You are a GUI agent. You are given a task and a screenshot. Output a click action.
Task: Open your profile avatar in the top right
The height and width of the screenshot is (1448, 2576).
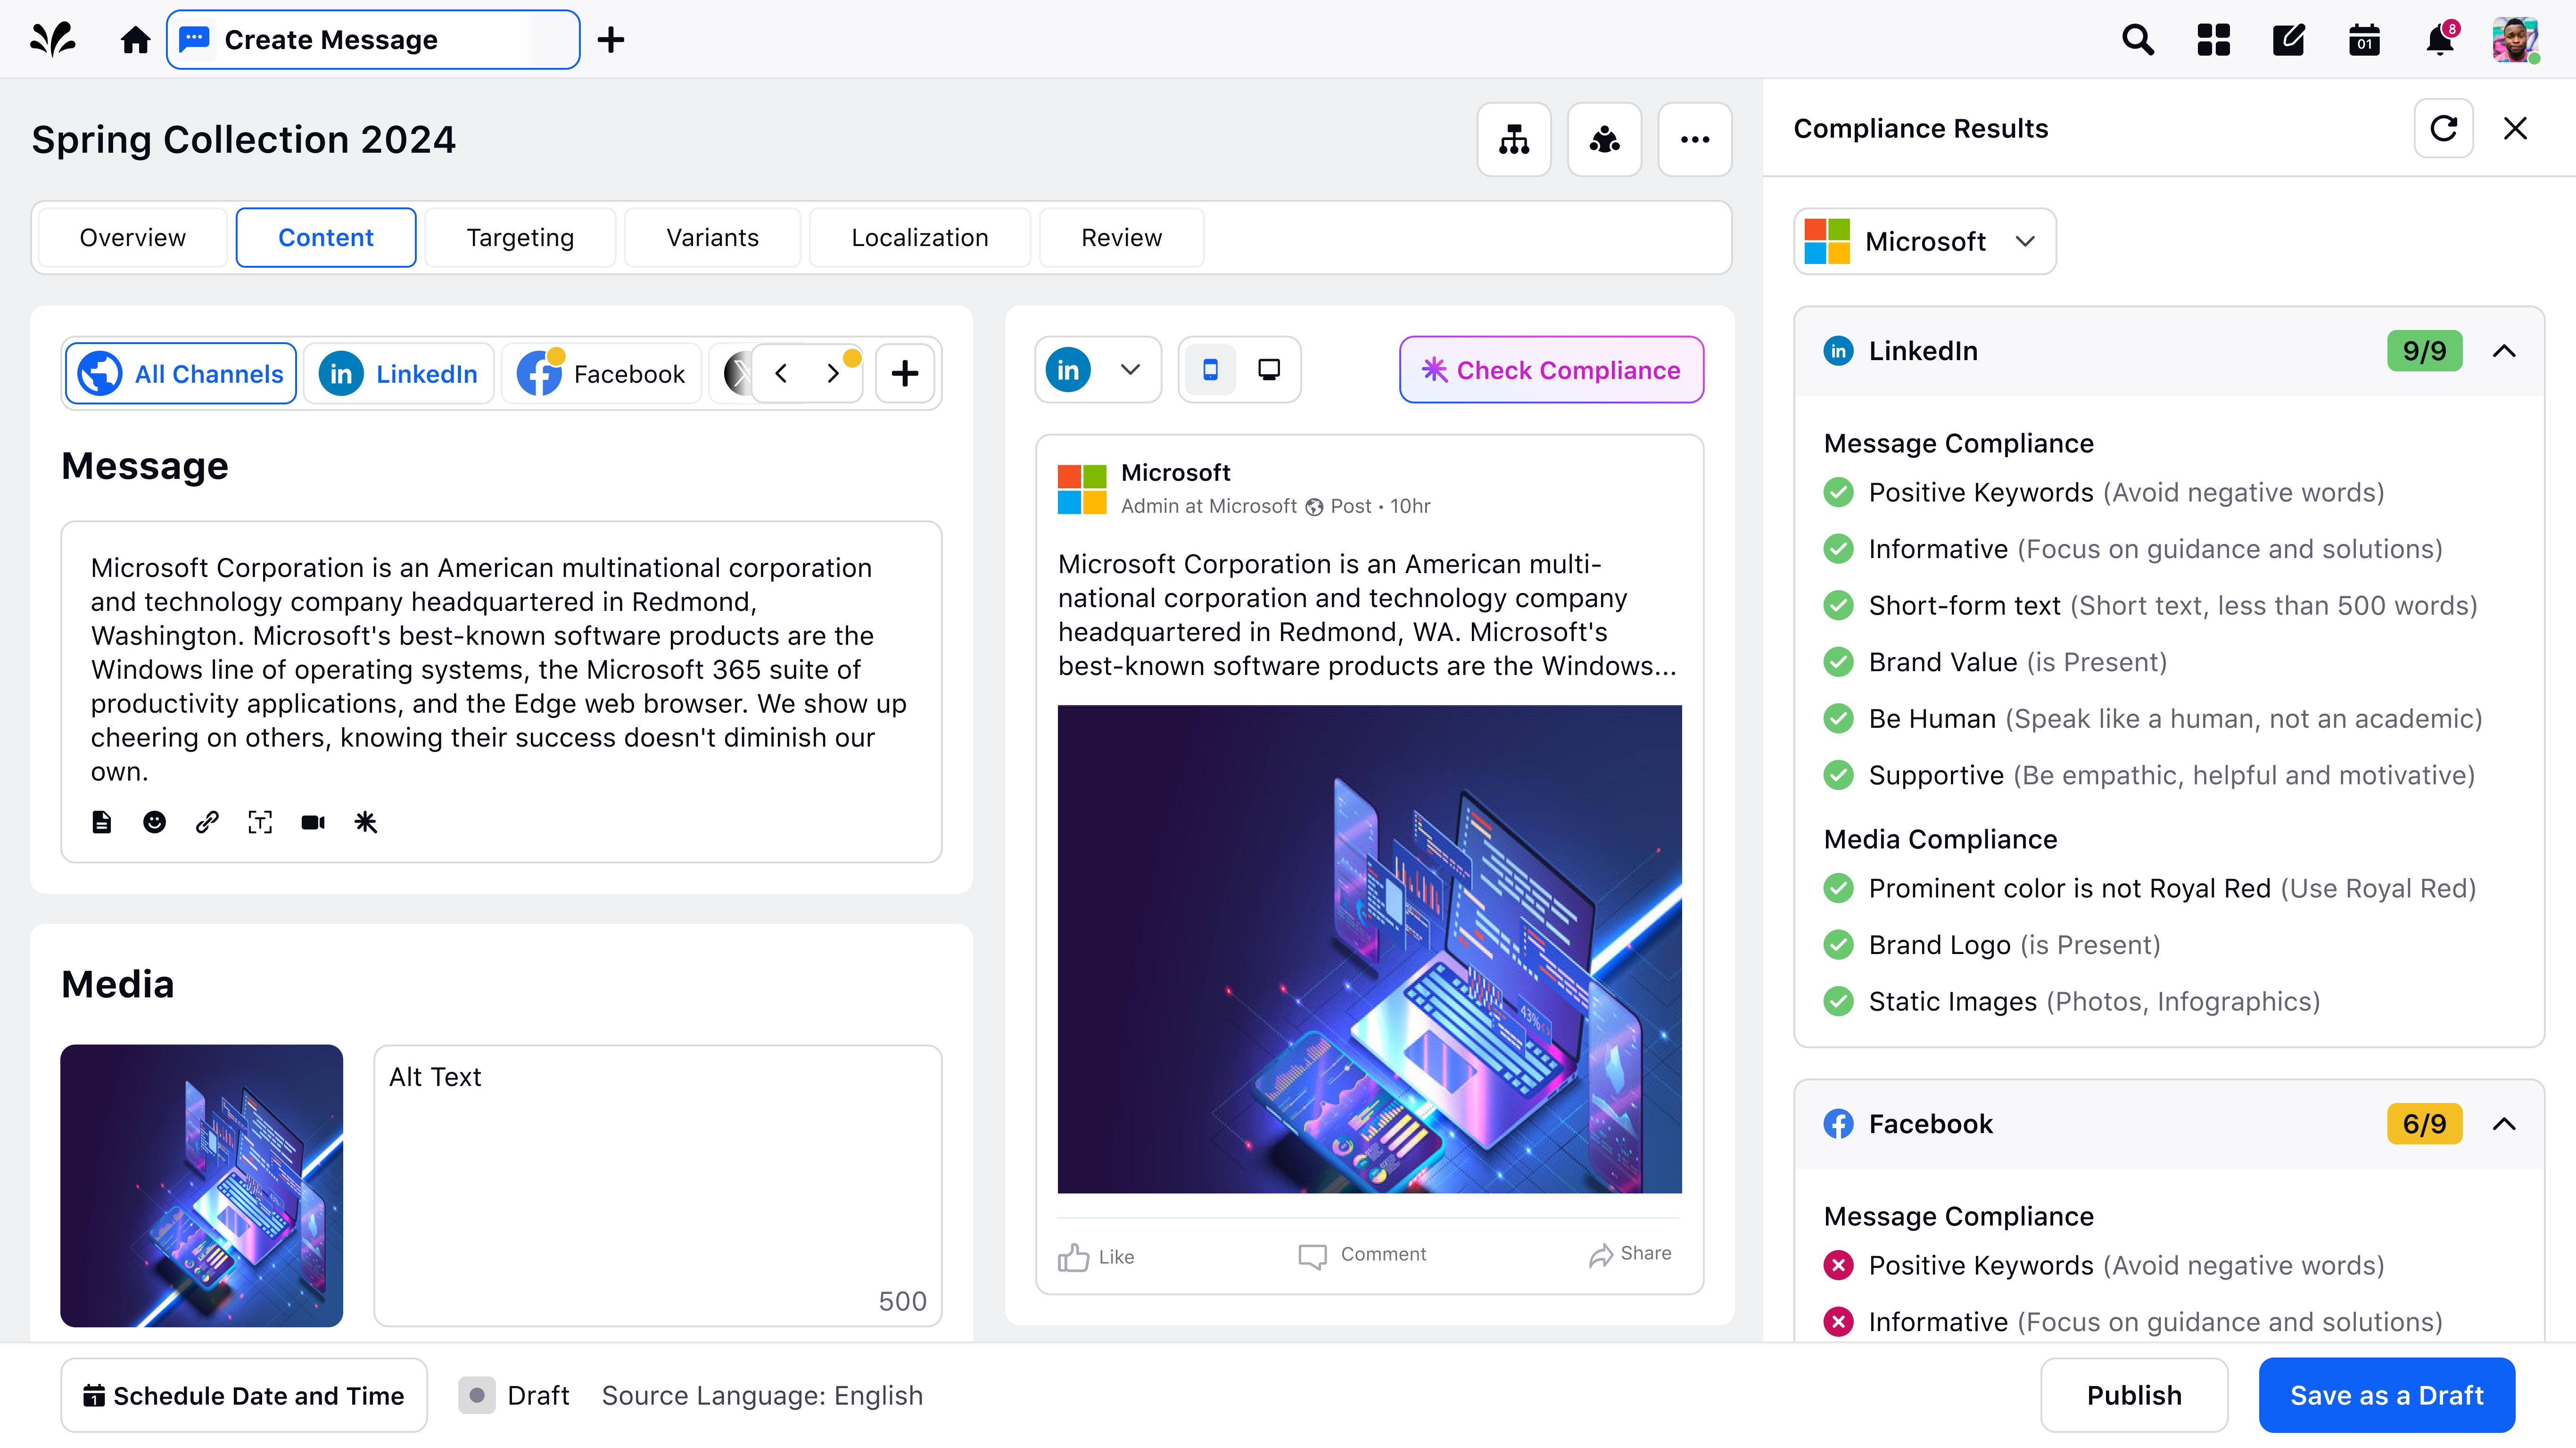point(2516,40)
